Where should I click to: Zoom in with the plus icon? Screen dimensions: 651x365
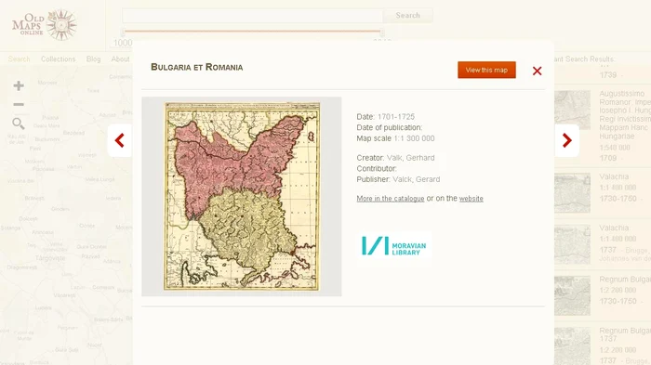[19, 85]
